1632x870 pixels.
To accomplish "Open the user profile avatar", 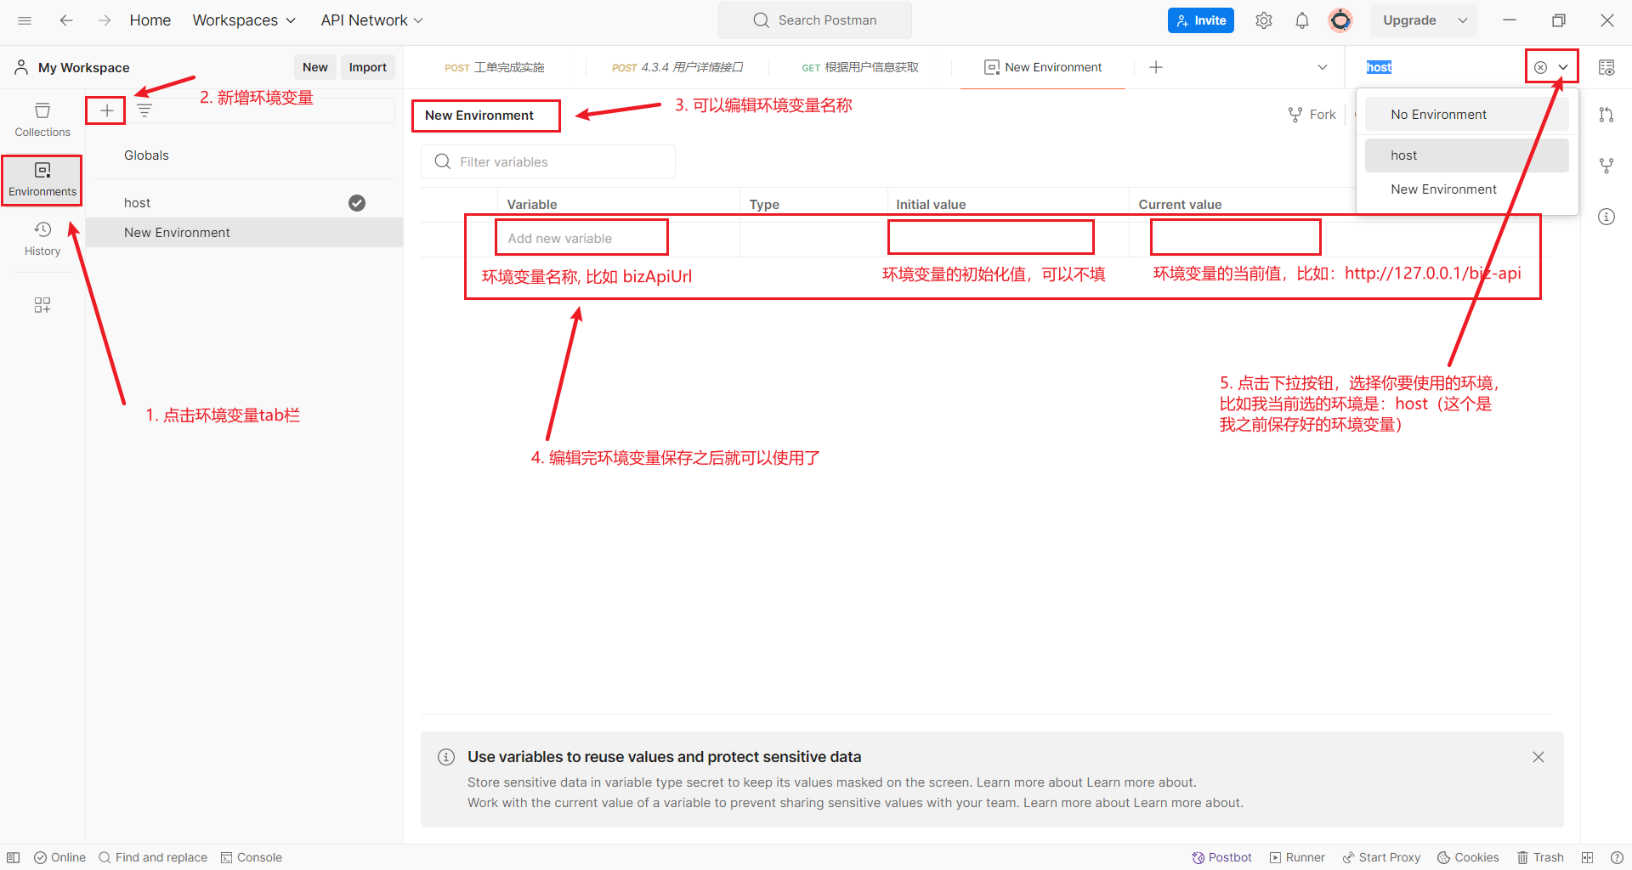I will click(x=1340, y=20).
